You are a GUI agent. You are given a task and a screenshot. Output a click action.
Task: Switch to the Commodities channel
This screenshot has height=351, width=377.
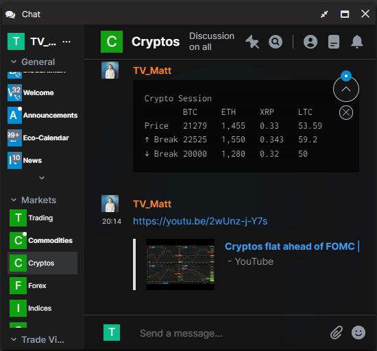[x=43, y=240]
